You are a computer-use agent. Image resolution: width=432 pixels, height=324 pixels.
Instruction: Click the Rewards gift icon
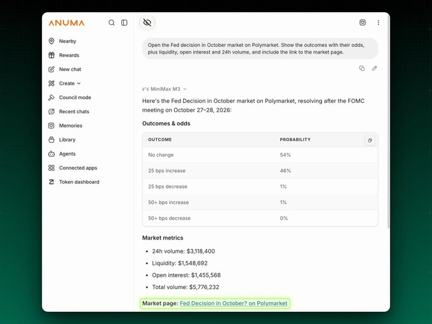pyautogui.click(x=51, y=55)
